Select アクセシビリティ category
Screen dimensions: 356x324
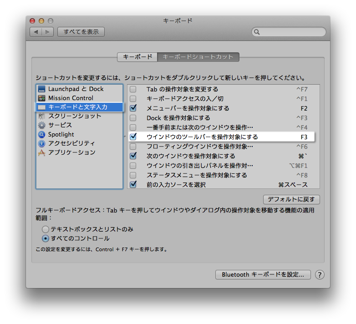[x=80, y=143]
